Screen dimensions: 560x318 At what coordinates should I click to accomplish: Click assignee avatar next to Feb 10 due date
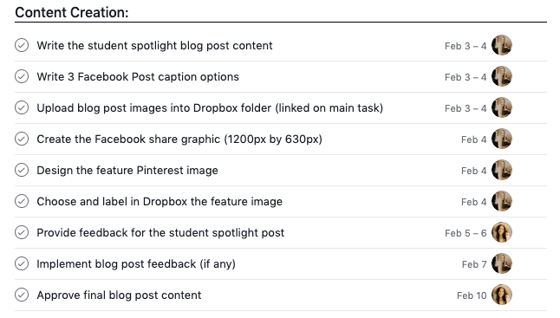(x=502, y=295)
